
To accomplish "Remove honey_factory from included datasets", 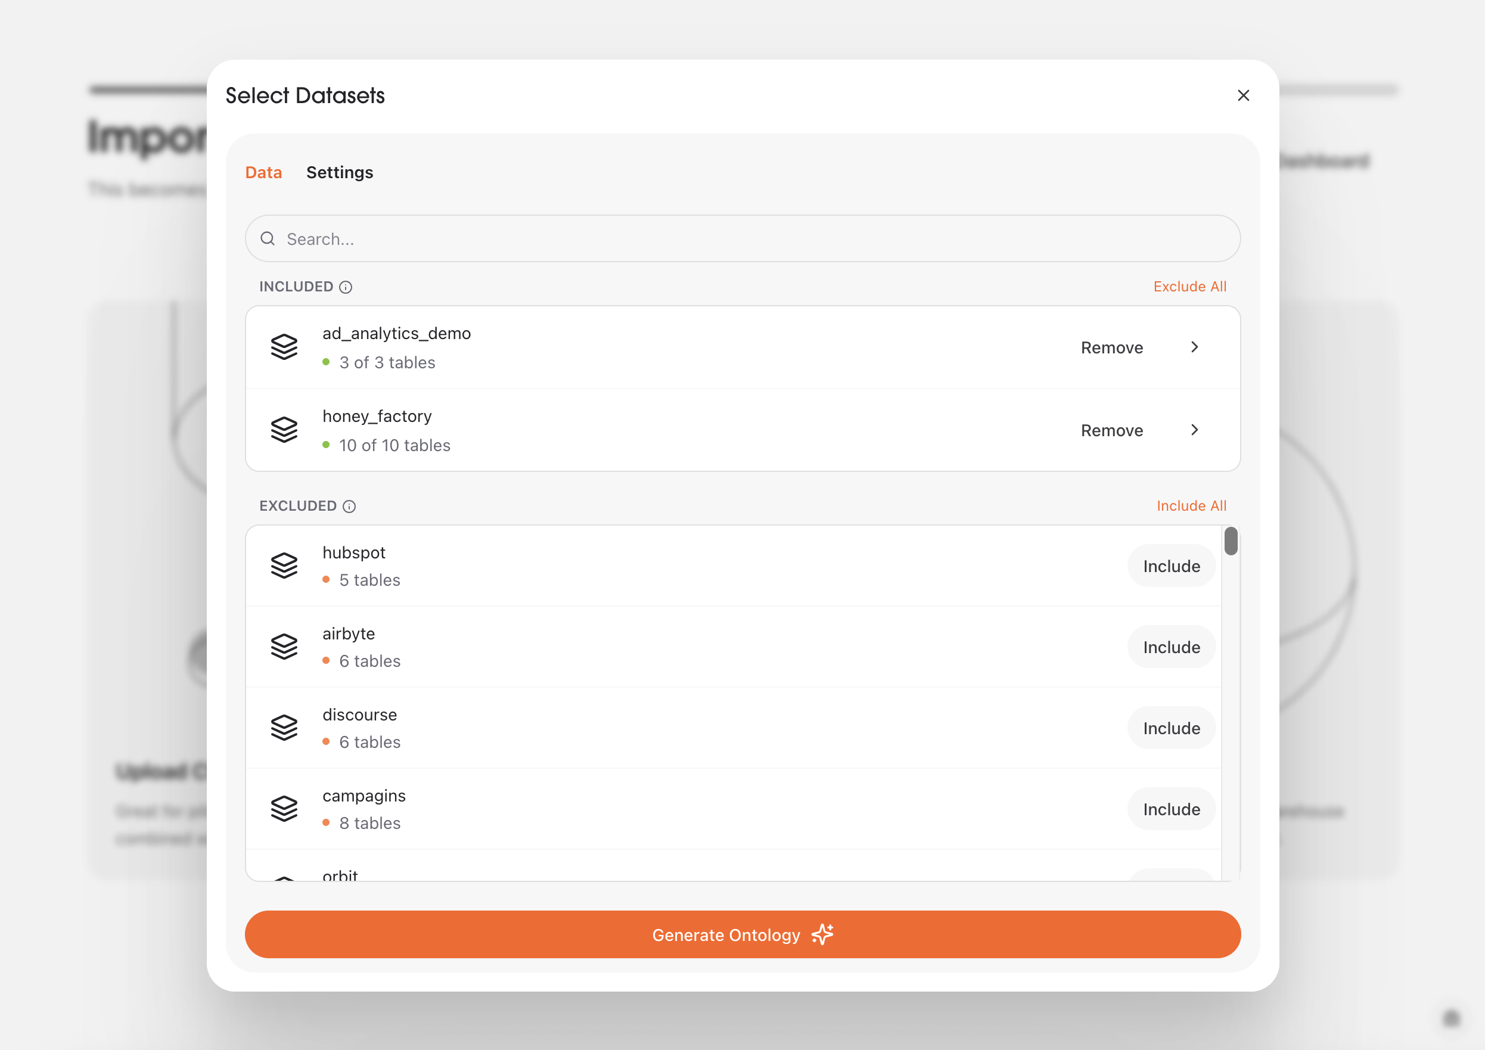I will click(1111, 430).
